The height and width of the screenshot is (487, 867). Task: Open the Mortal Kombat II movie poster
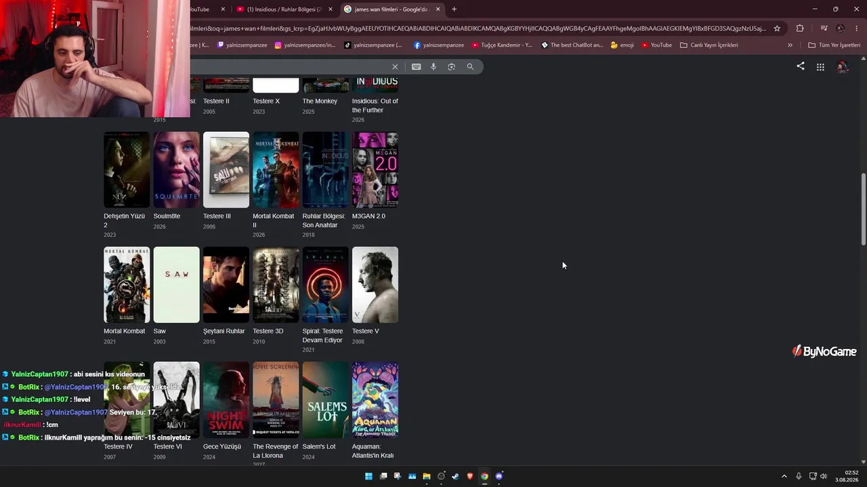click(276, 170)
